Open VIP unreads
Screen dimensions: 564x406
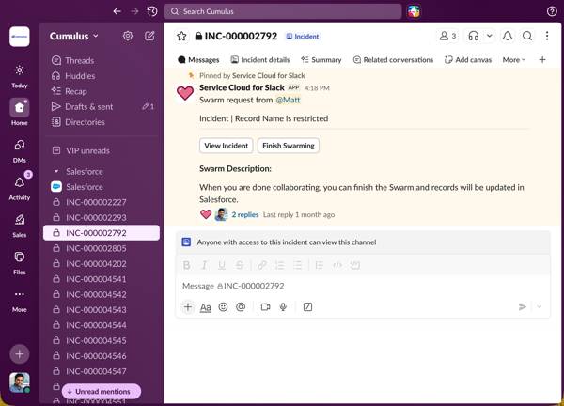click(x=102, y=150)
